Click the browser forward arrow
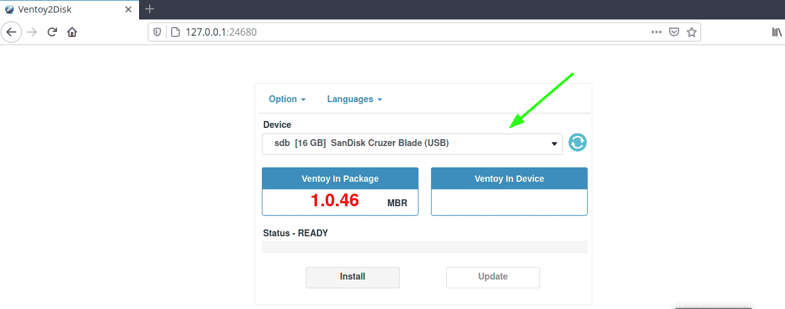The width and height of the screenshot is (785, 309). coord(32,32)
